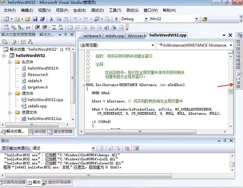Open the Win32 platform dropdown
The height and width of the screenshot is (188, 243).
(196, 19)
